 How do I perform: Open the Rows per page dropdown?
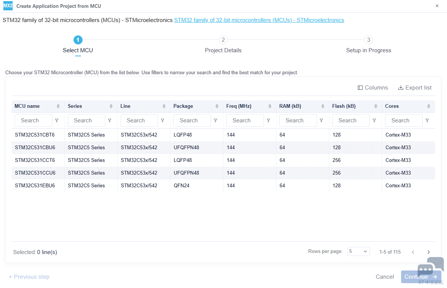pos(358,251)
